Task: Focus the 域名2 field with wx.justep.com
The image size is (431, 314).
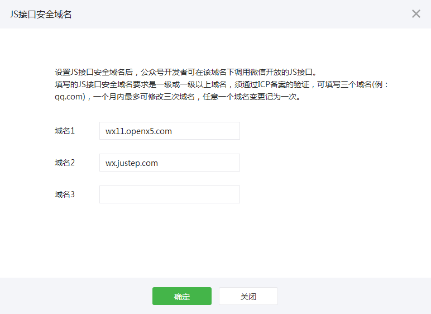Action: click(170, 163)
